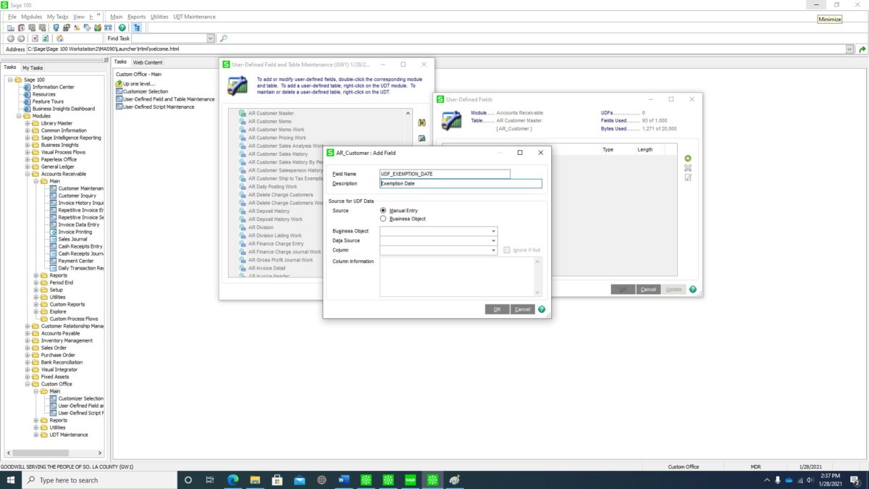
Task: Open the Modules menu
Action: pyautogui.click(x=30, y=16)
